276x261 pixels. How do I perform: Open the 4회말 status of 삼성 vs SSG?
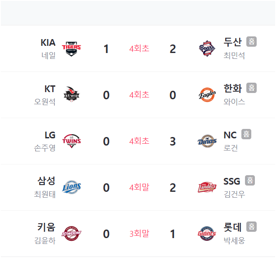[x=139, y=187]
